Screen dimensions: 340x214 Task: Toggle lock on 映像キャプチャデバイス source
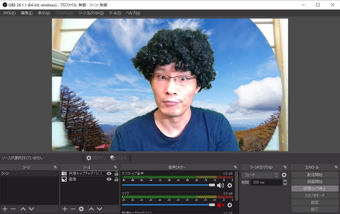pyautogui.click(x=116, y=173)
